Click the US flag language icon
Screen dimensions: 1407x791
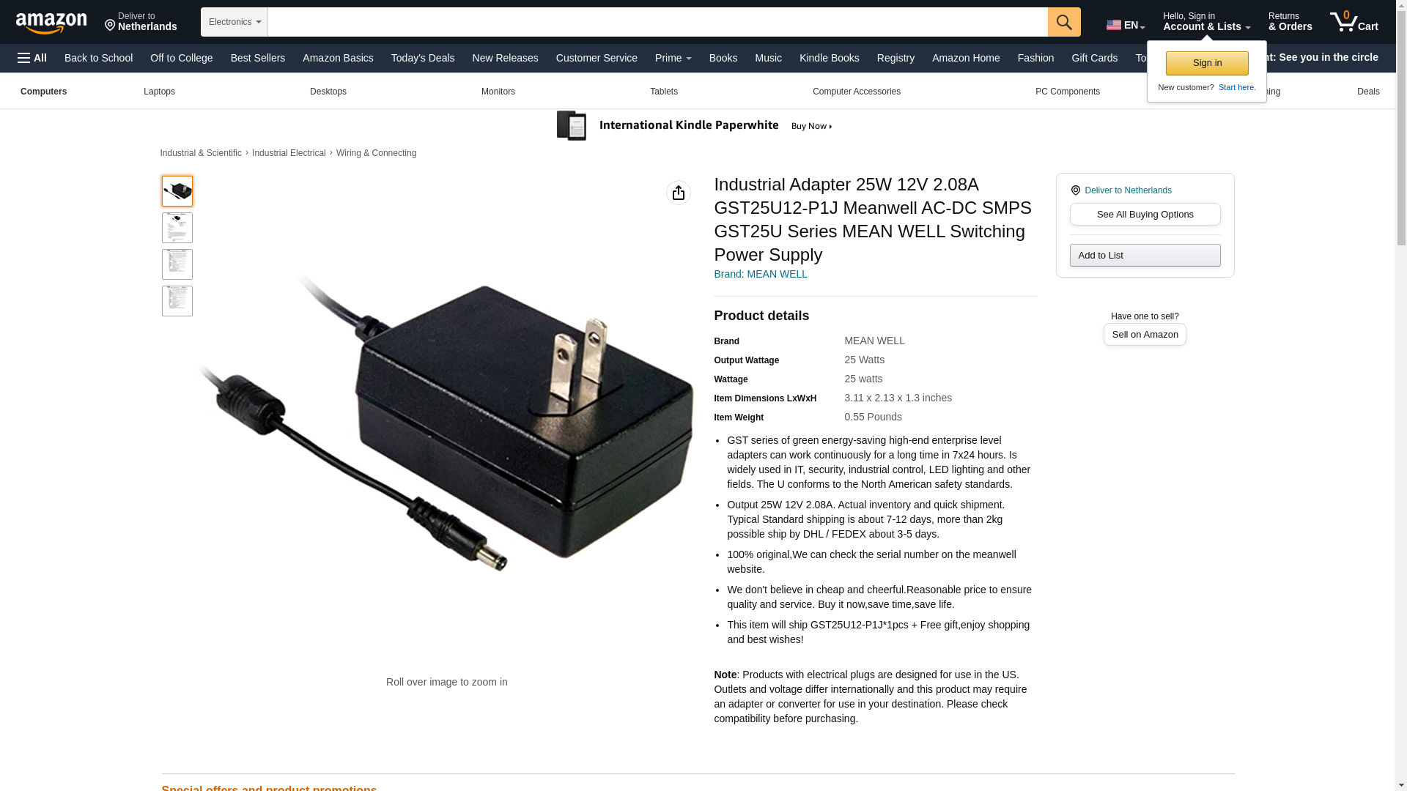[1114, 25]
